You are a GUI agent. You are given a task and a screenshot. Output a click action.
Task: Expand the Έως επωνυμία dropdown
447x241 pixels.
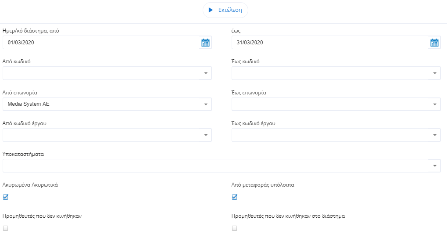click(x=434, y=104)
